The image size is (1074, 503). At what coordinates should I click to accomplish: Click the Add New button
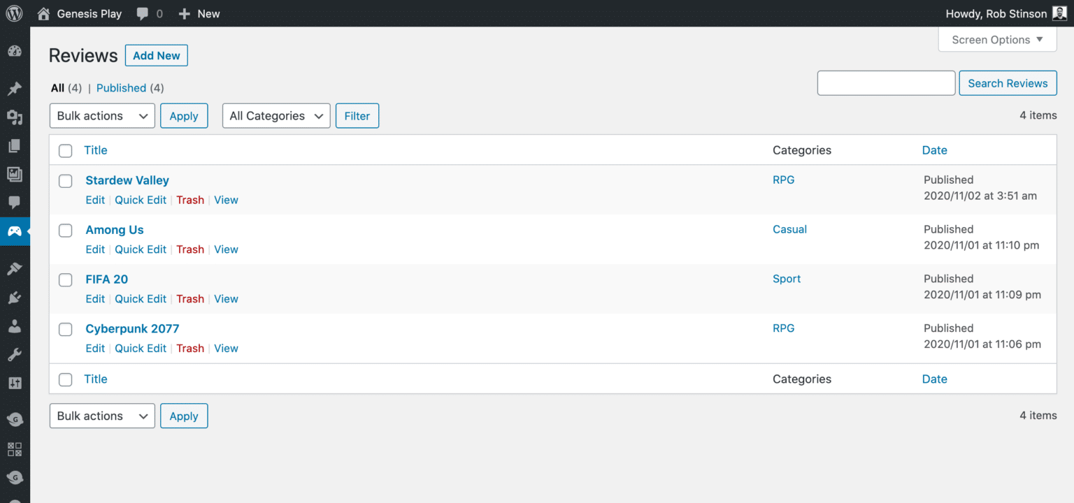coord(156,55)
